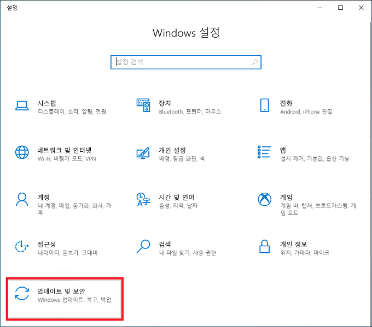The image size is (372, 327).
Task: Click the person icon for 계정
Action: [22, 199]
